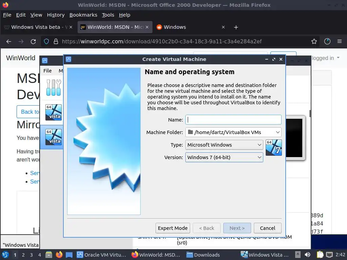
Task: Click the site padlock icon
Action: click(56, 41)
